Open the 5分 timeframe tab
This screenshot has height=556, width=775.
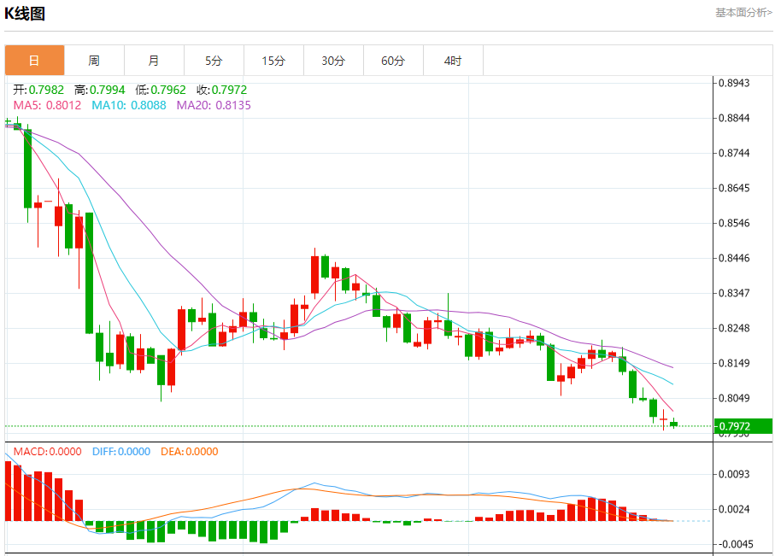(214, 61)
